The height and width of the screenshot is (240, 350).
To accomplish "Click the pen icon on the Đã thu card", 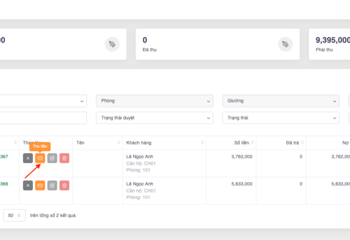I will tap(285, 44).
